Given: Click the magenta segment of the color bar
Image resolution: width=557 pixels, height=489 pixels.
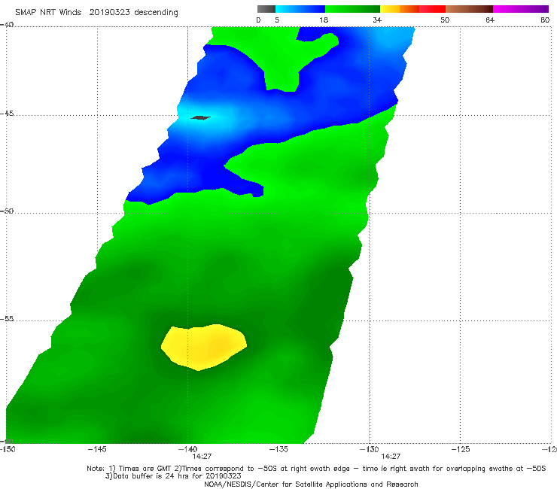Looking at the screenshot, I should pos(521,9).
